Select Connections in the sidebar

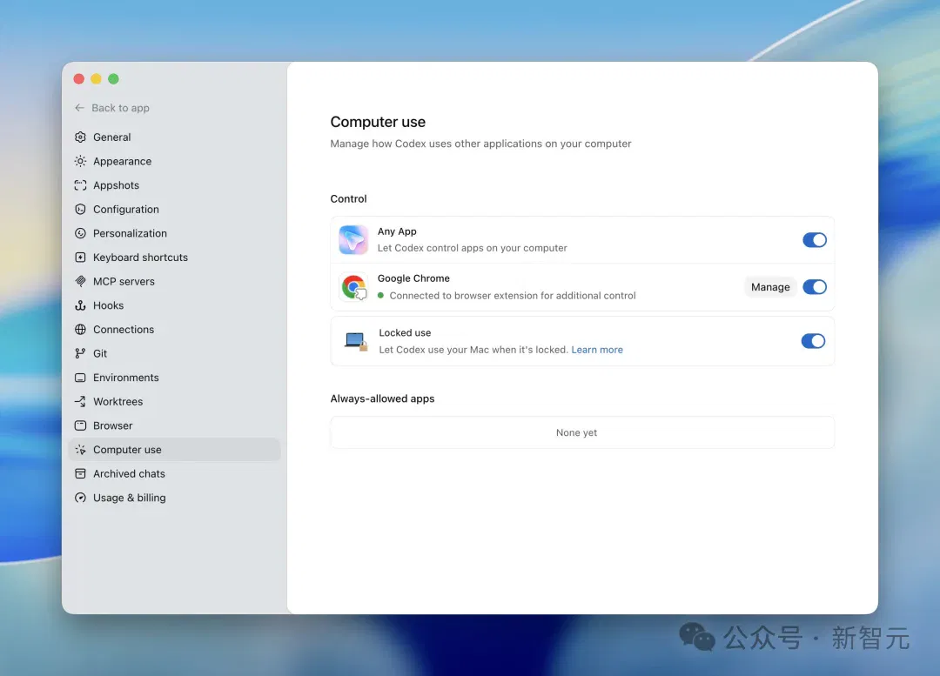[x=174, y=329]
